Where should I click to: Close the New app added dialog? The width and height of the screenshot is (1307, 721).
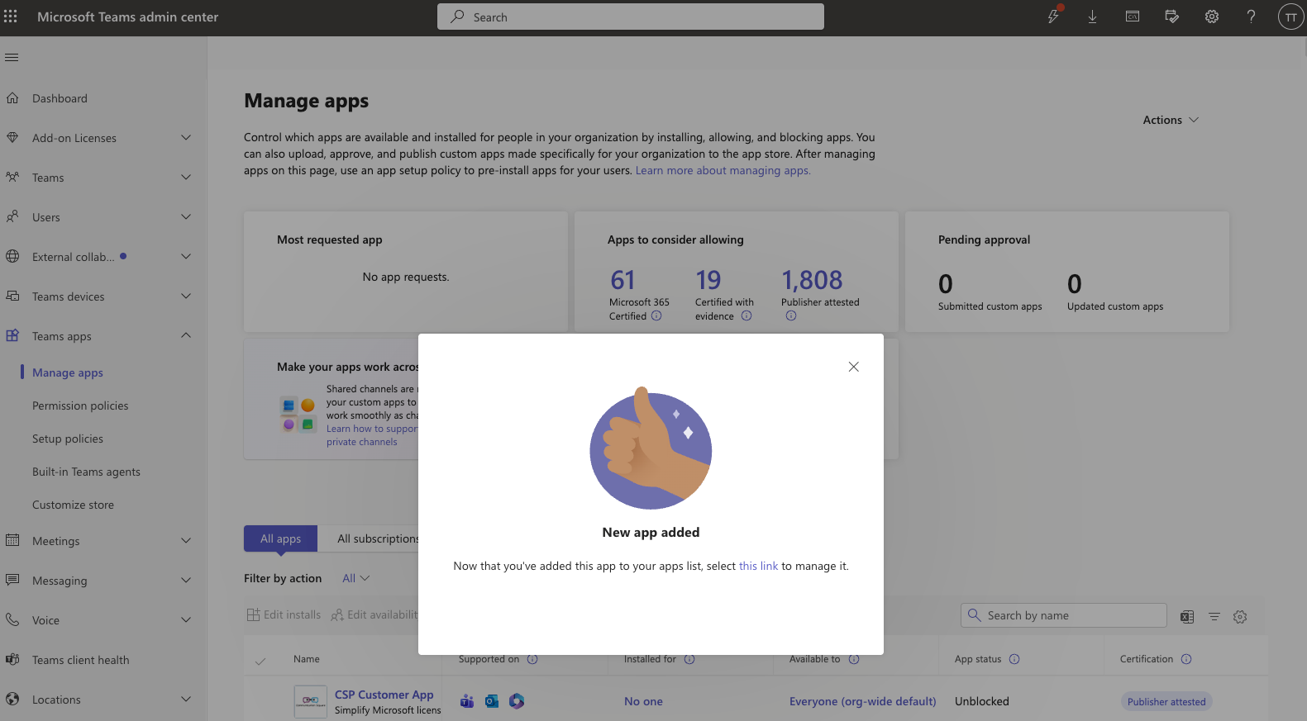(x=854, y=367)
